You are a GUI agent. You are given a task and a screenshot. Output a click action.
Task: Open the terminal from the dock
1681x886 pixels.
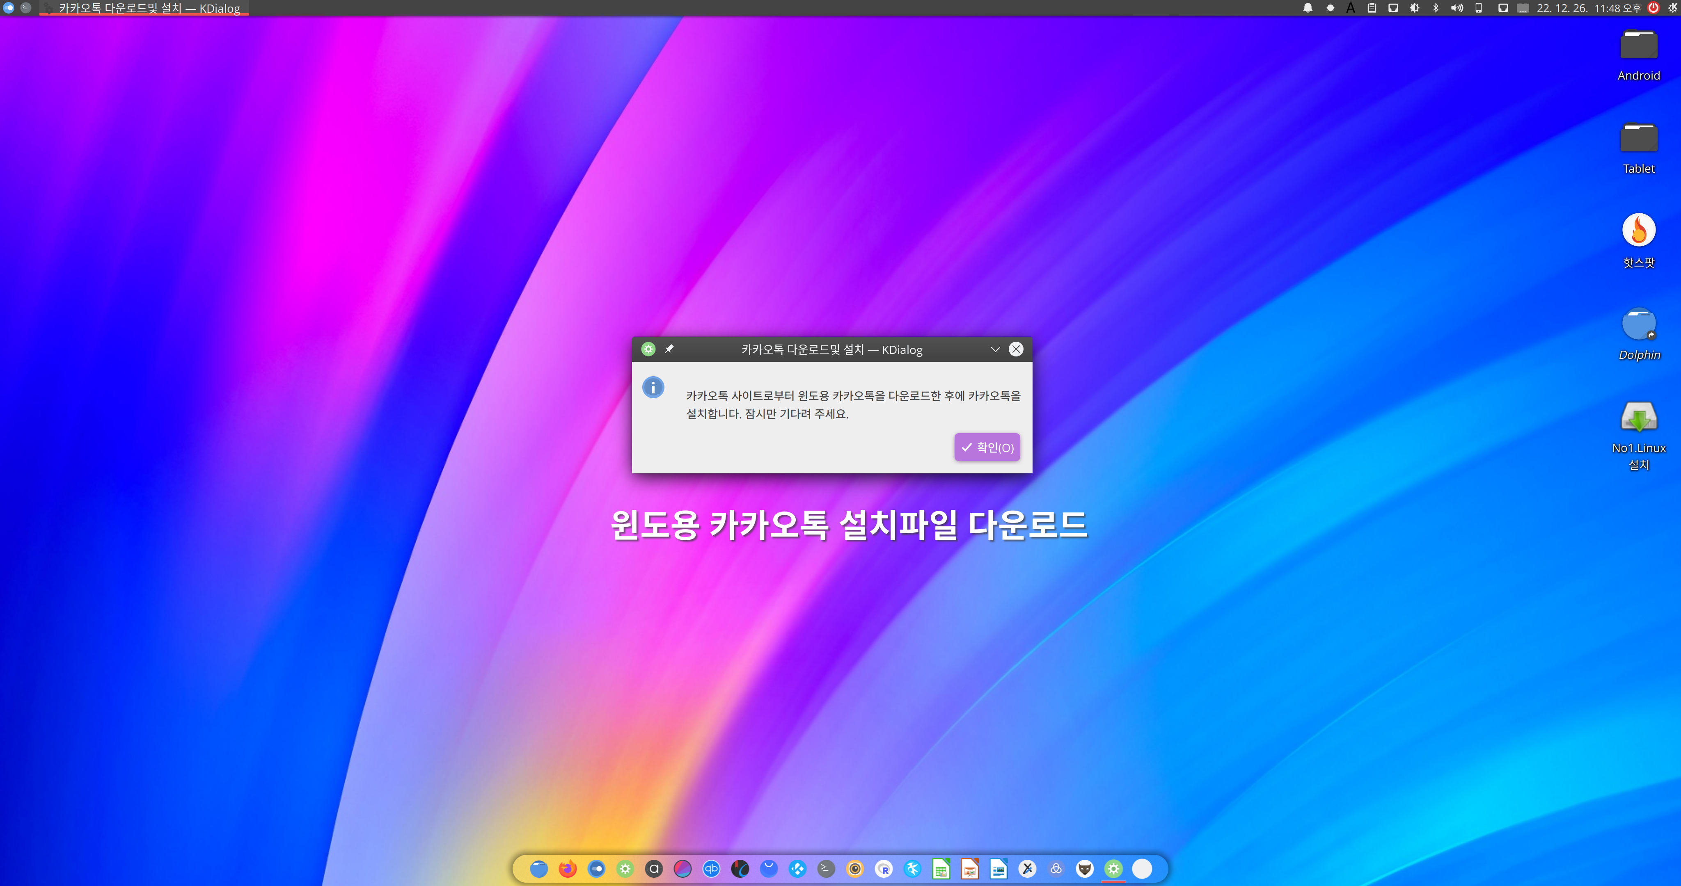[x=826, y=868]
